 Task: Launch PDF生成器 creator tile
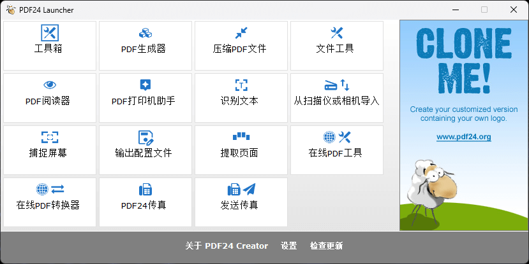click(145, 45)
